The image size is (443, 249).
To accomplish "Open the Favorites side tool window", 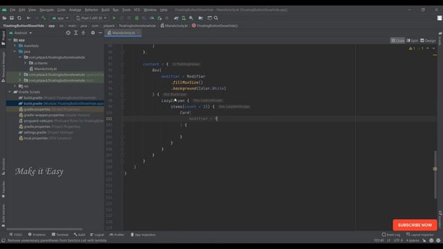I will (3, 190).
